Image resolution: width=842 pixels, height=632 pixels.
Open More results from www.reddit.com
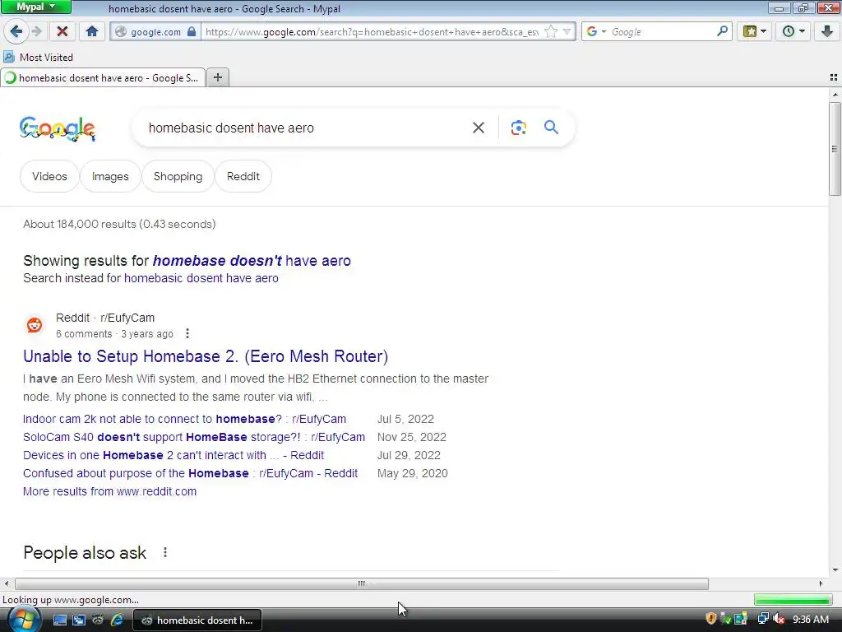tap(109, 492)
